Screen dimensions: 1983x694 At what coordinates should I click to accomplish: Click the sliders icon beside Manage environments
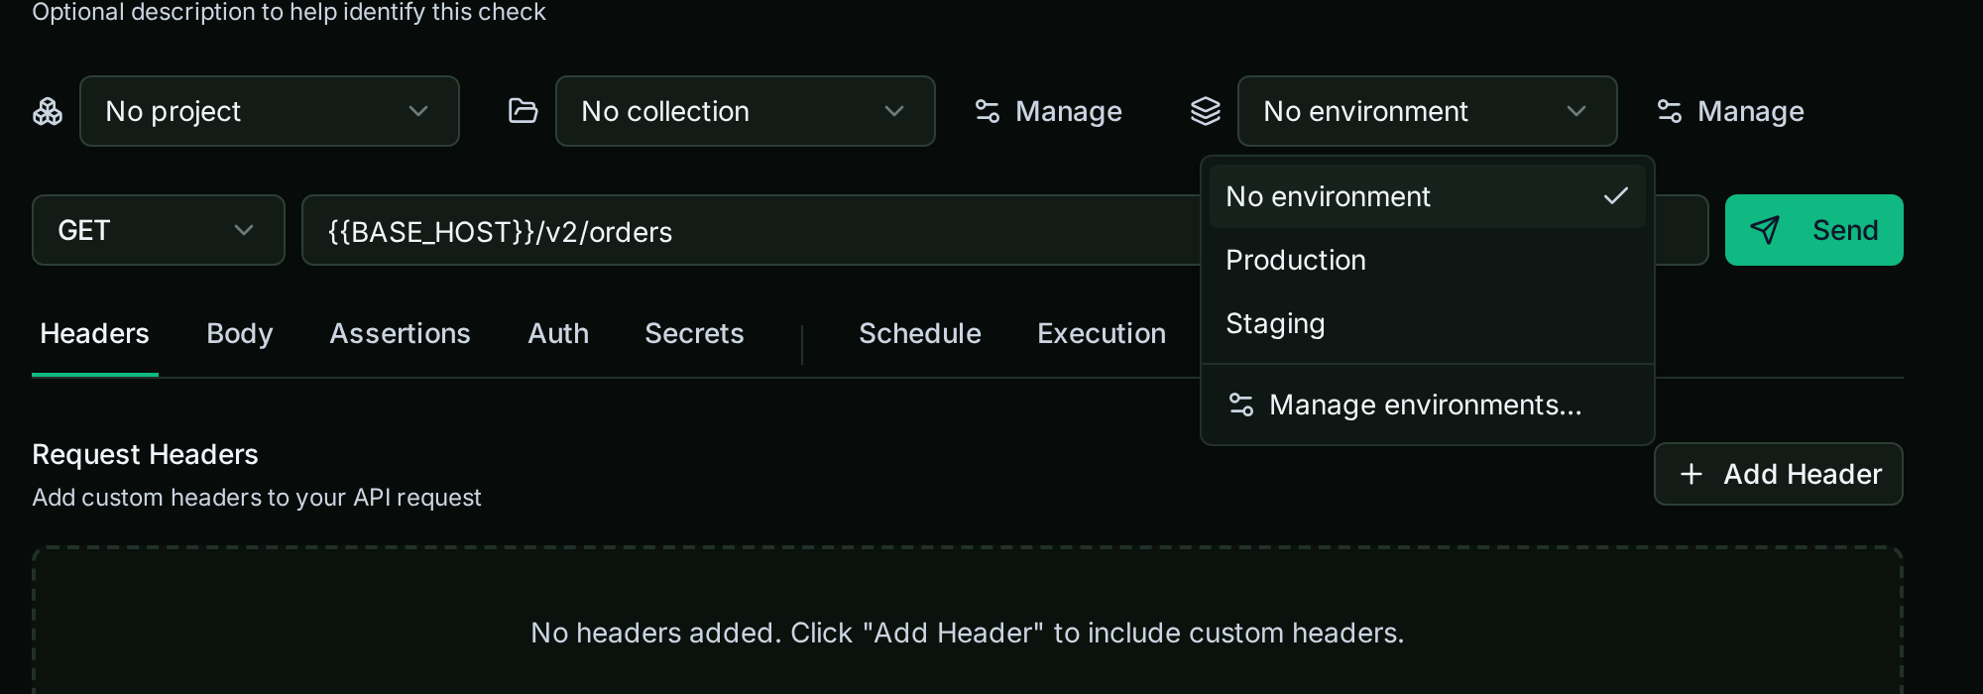(1241, 405)
